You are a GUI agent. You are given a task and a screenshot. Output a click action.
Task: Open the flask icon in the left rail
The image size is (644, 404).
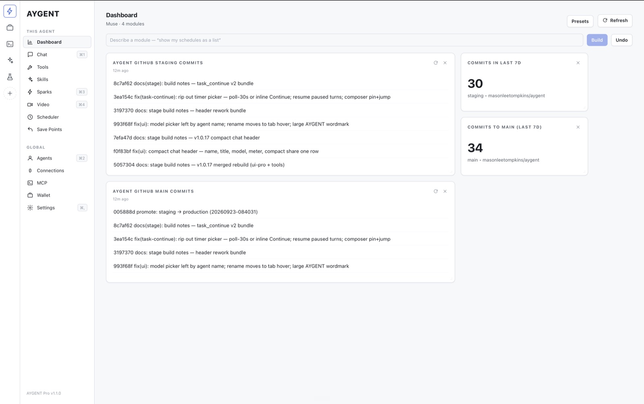[10, 77]
